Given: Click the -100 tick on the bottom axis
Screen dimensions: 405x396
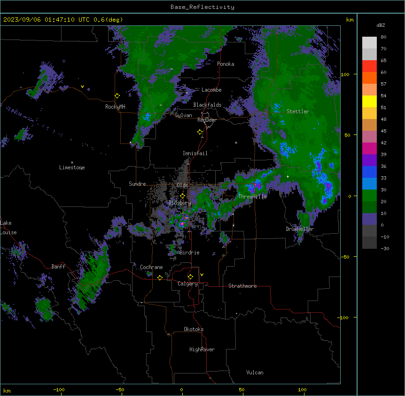Looking at the screenshot, I should (59, 390).
